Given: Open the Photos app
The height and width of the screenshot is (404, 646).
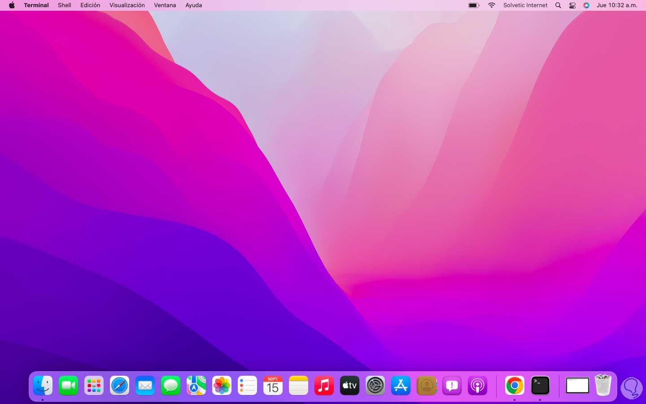Looking at the screenshot, I should [x=222, y=386].
